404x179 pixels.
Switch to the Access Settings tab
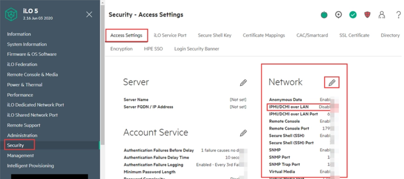126,35
